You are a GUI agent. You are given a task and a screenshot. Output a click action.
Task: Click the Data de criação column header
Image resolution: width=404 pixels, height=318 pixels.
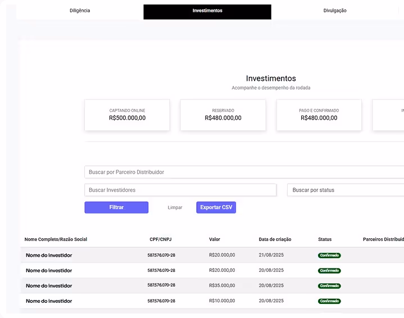(x=275, y=239)
